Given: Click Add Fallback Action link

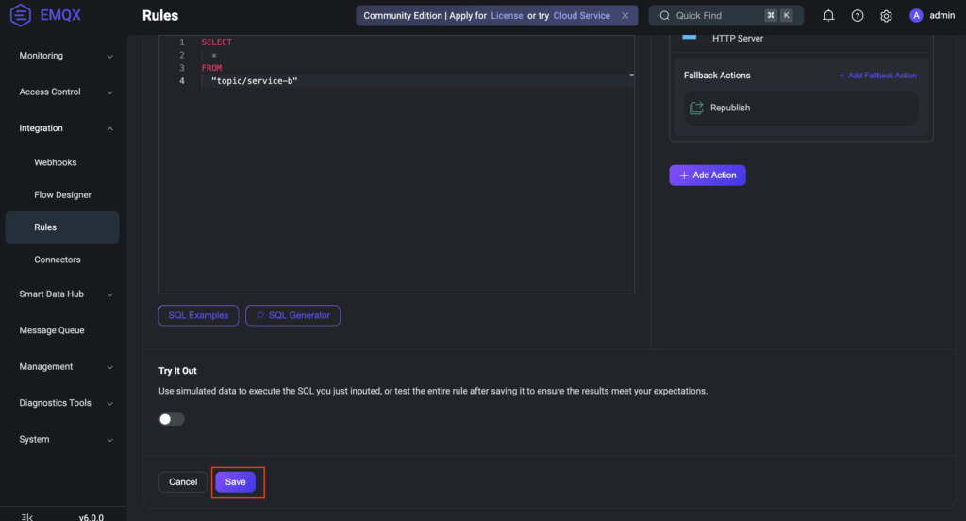Looking at the screenshot, I should 877,76.
